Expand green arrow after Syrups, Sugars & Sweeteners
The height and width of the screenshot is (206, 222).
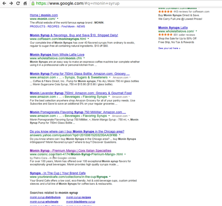[110, 77]
